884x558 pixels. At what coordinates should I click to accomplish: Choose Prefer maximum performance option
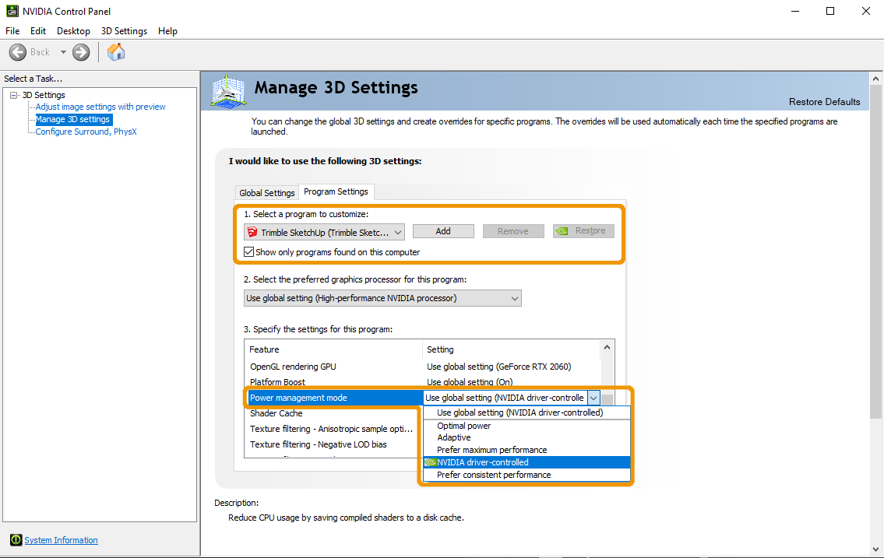click(x=527, y=450)
